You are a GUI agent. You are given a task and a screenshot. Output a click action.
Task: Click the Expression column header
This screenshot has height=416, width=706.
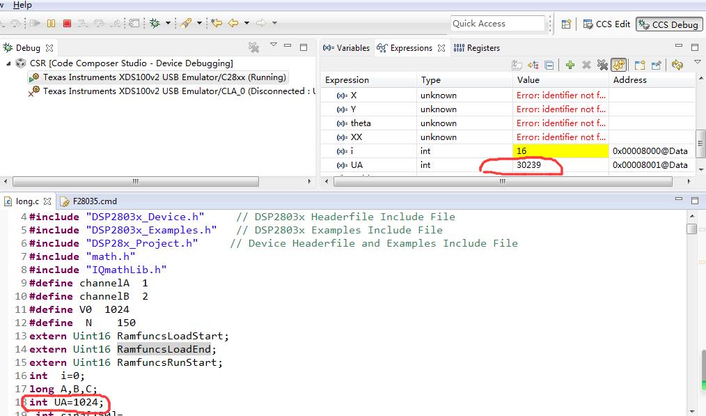coord(369,79)
